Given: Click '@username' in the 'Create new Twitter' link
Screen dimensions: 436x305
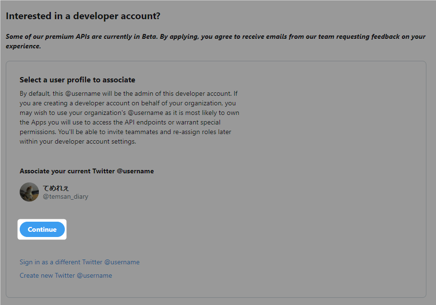Looking at the screenshot, I should click(x=94, y=275).
